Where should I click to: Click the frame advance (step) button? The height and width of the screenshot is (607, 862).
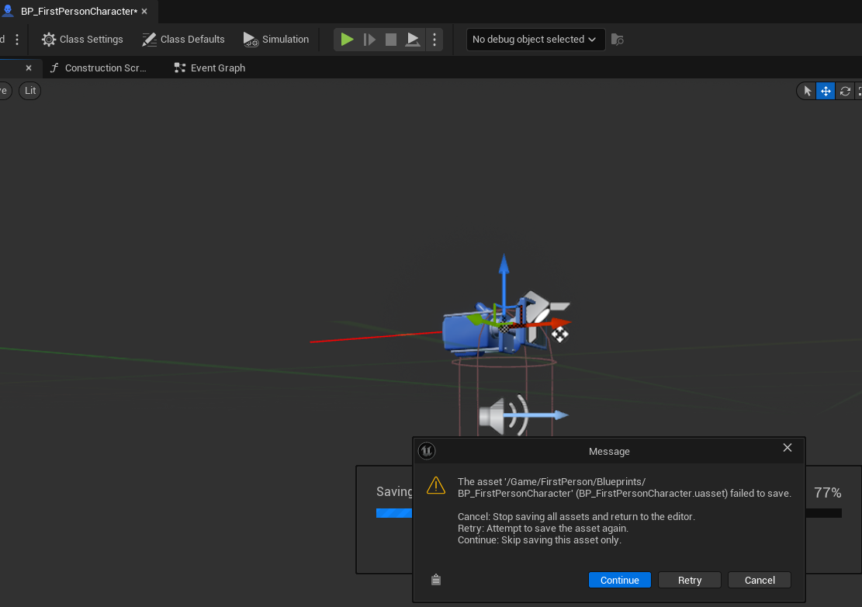pyautogui.click(x=369, y=40)
